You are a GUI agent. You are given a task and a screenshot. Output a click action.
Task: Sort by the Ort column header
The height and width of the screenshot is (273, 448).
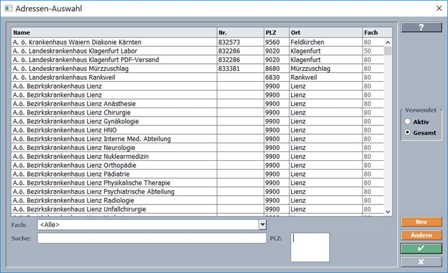(x=326, y=32)
